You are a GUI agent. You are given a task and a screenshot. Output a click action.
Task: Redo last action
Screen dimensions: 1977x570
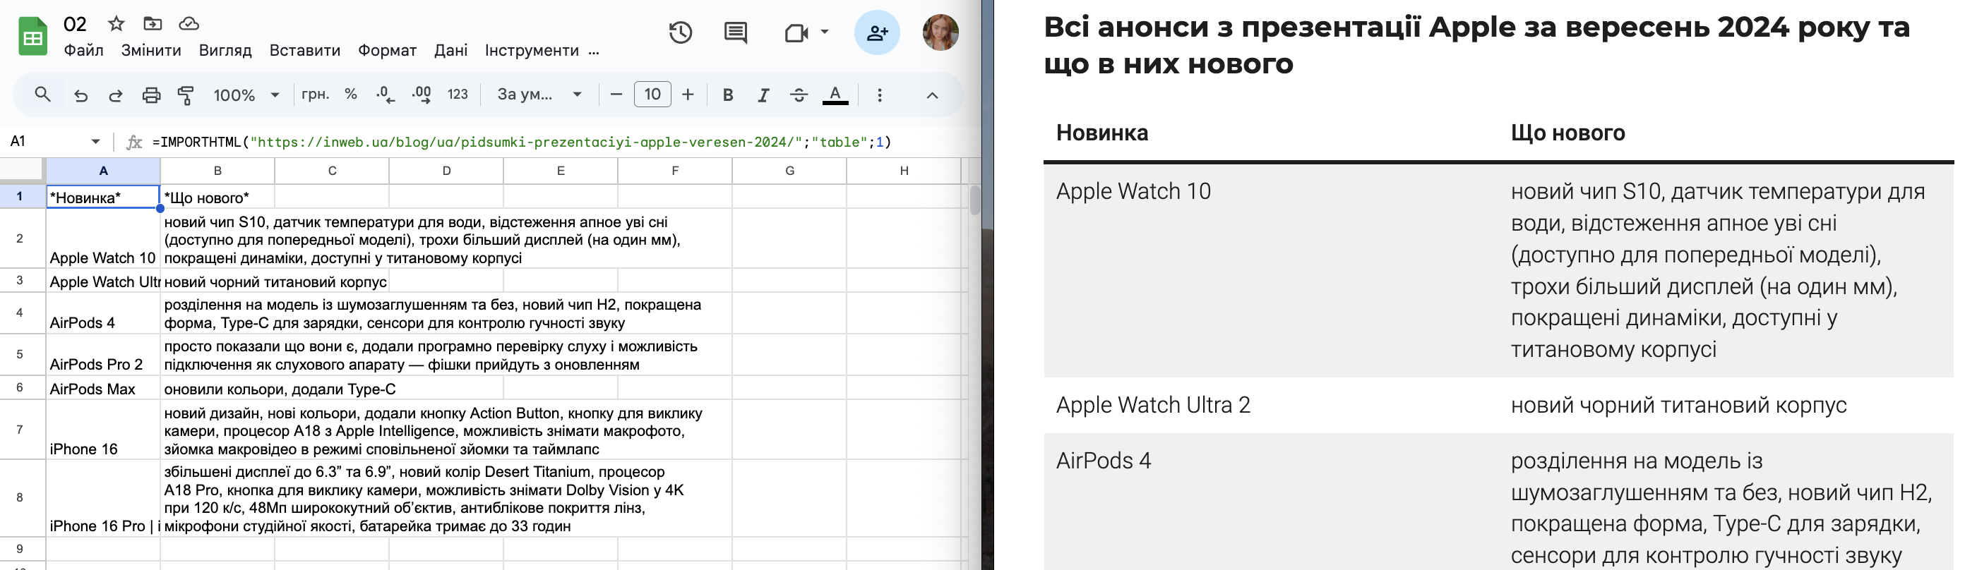[115, 95]
